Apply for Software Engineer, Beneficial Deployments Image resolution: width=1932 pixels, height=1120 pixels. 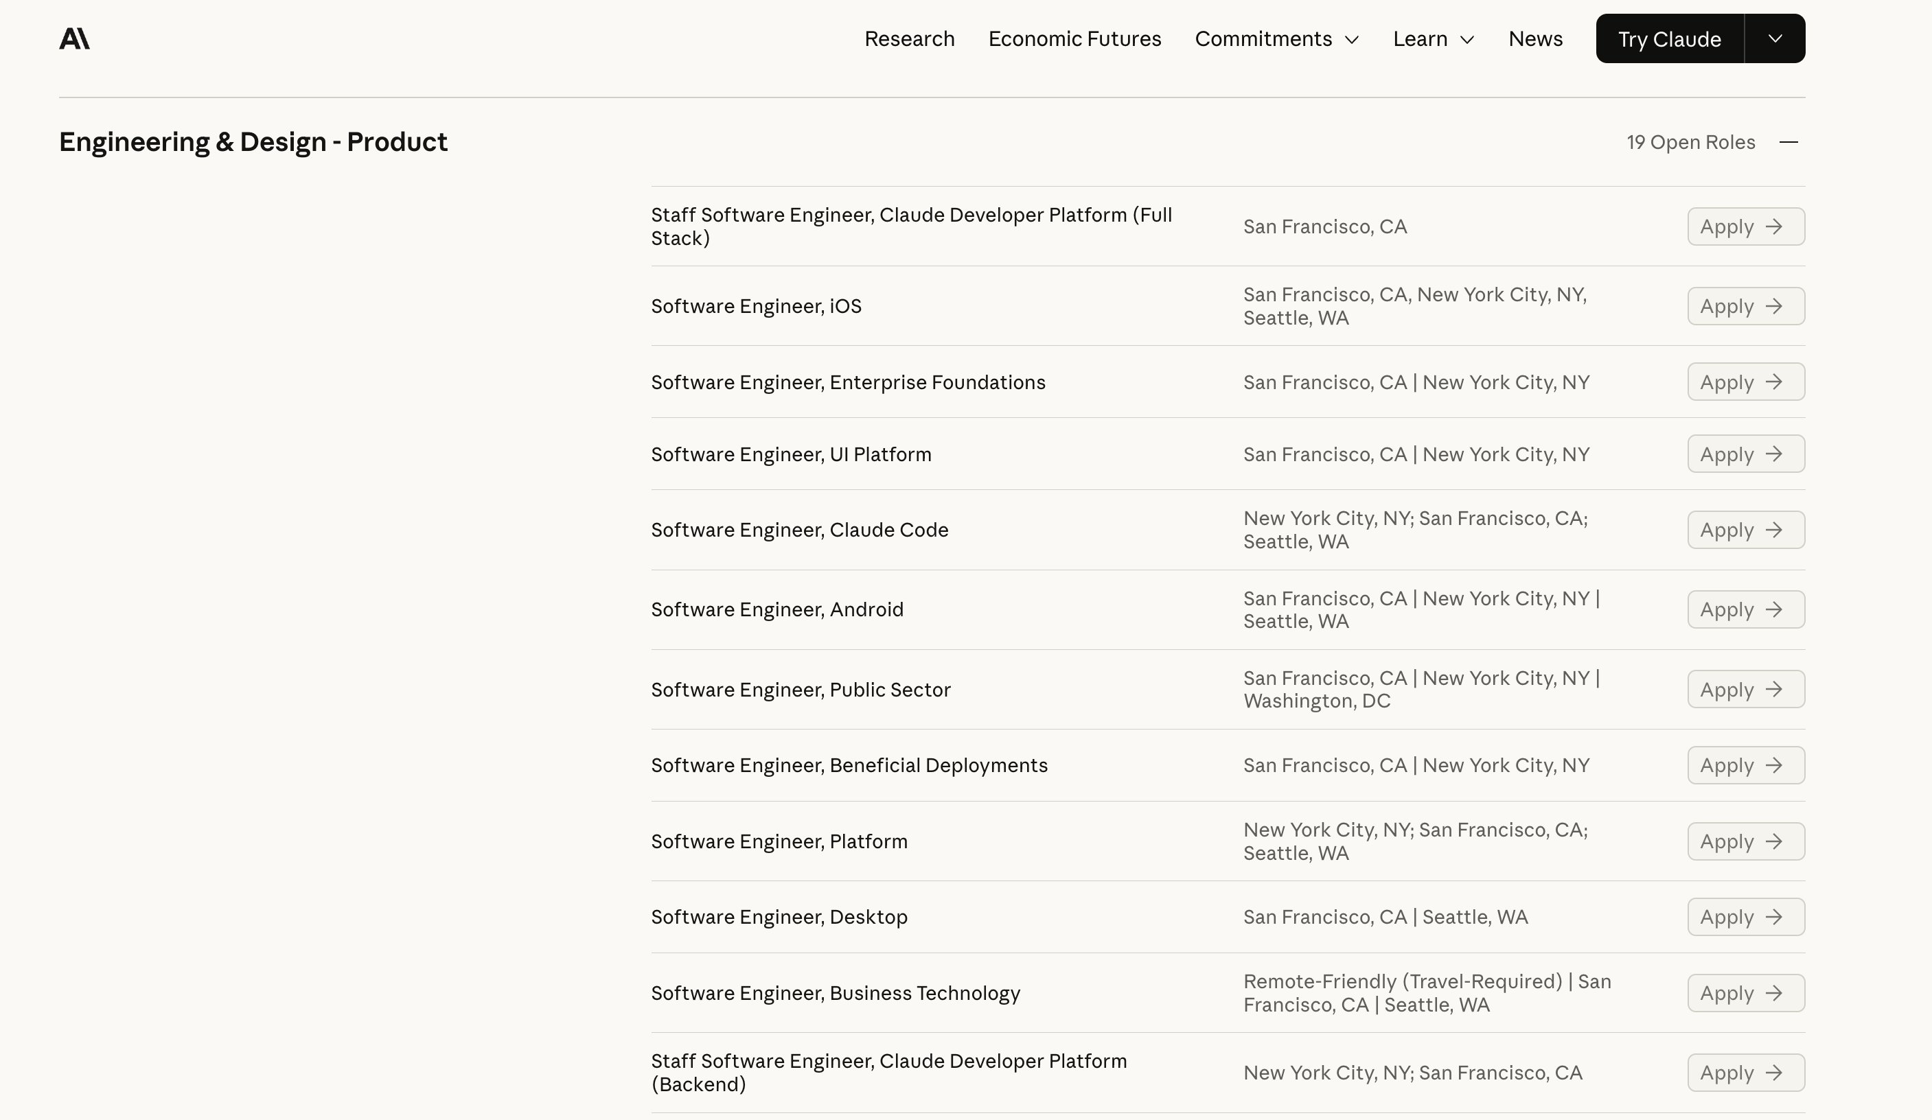click(1746, 765)
